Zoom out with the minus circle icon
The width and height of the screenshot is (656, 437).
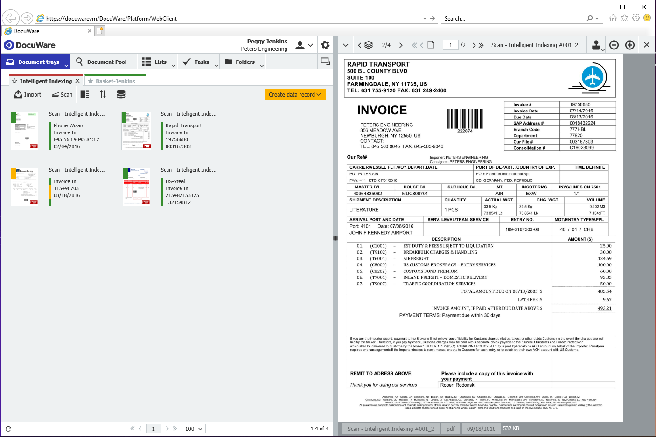coord(614,45)
